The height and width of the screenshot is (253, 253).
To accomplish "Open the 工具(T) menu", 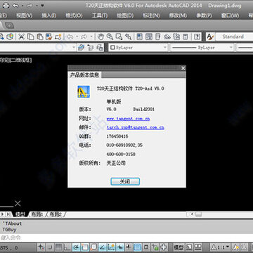I will [x=100, y=15].
